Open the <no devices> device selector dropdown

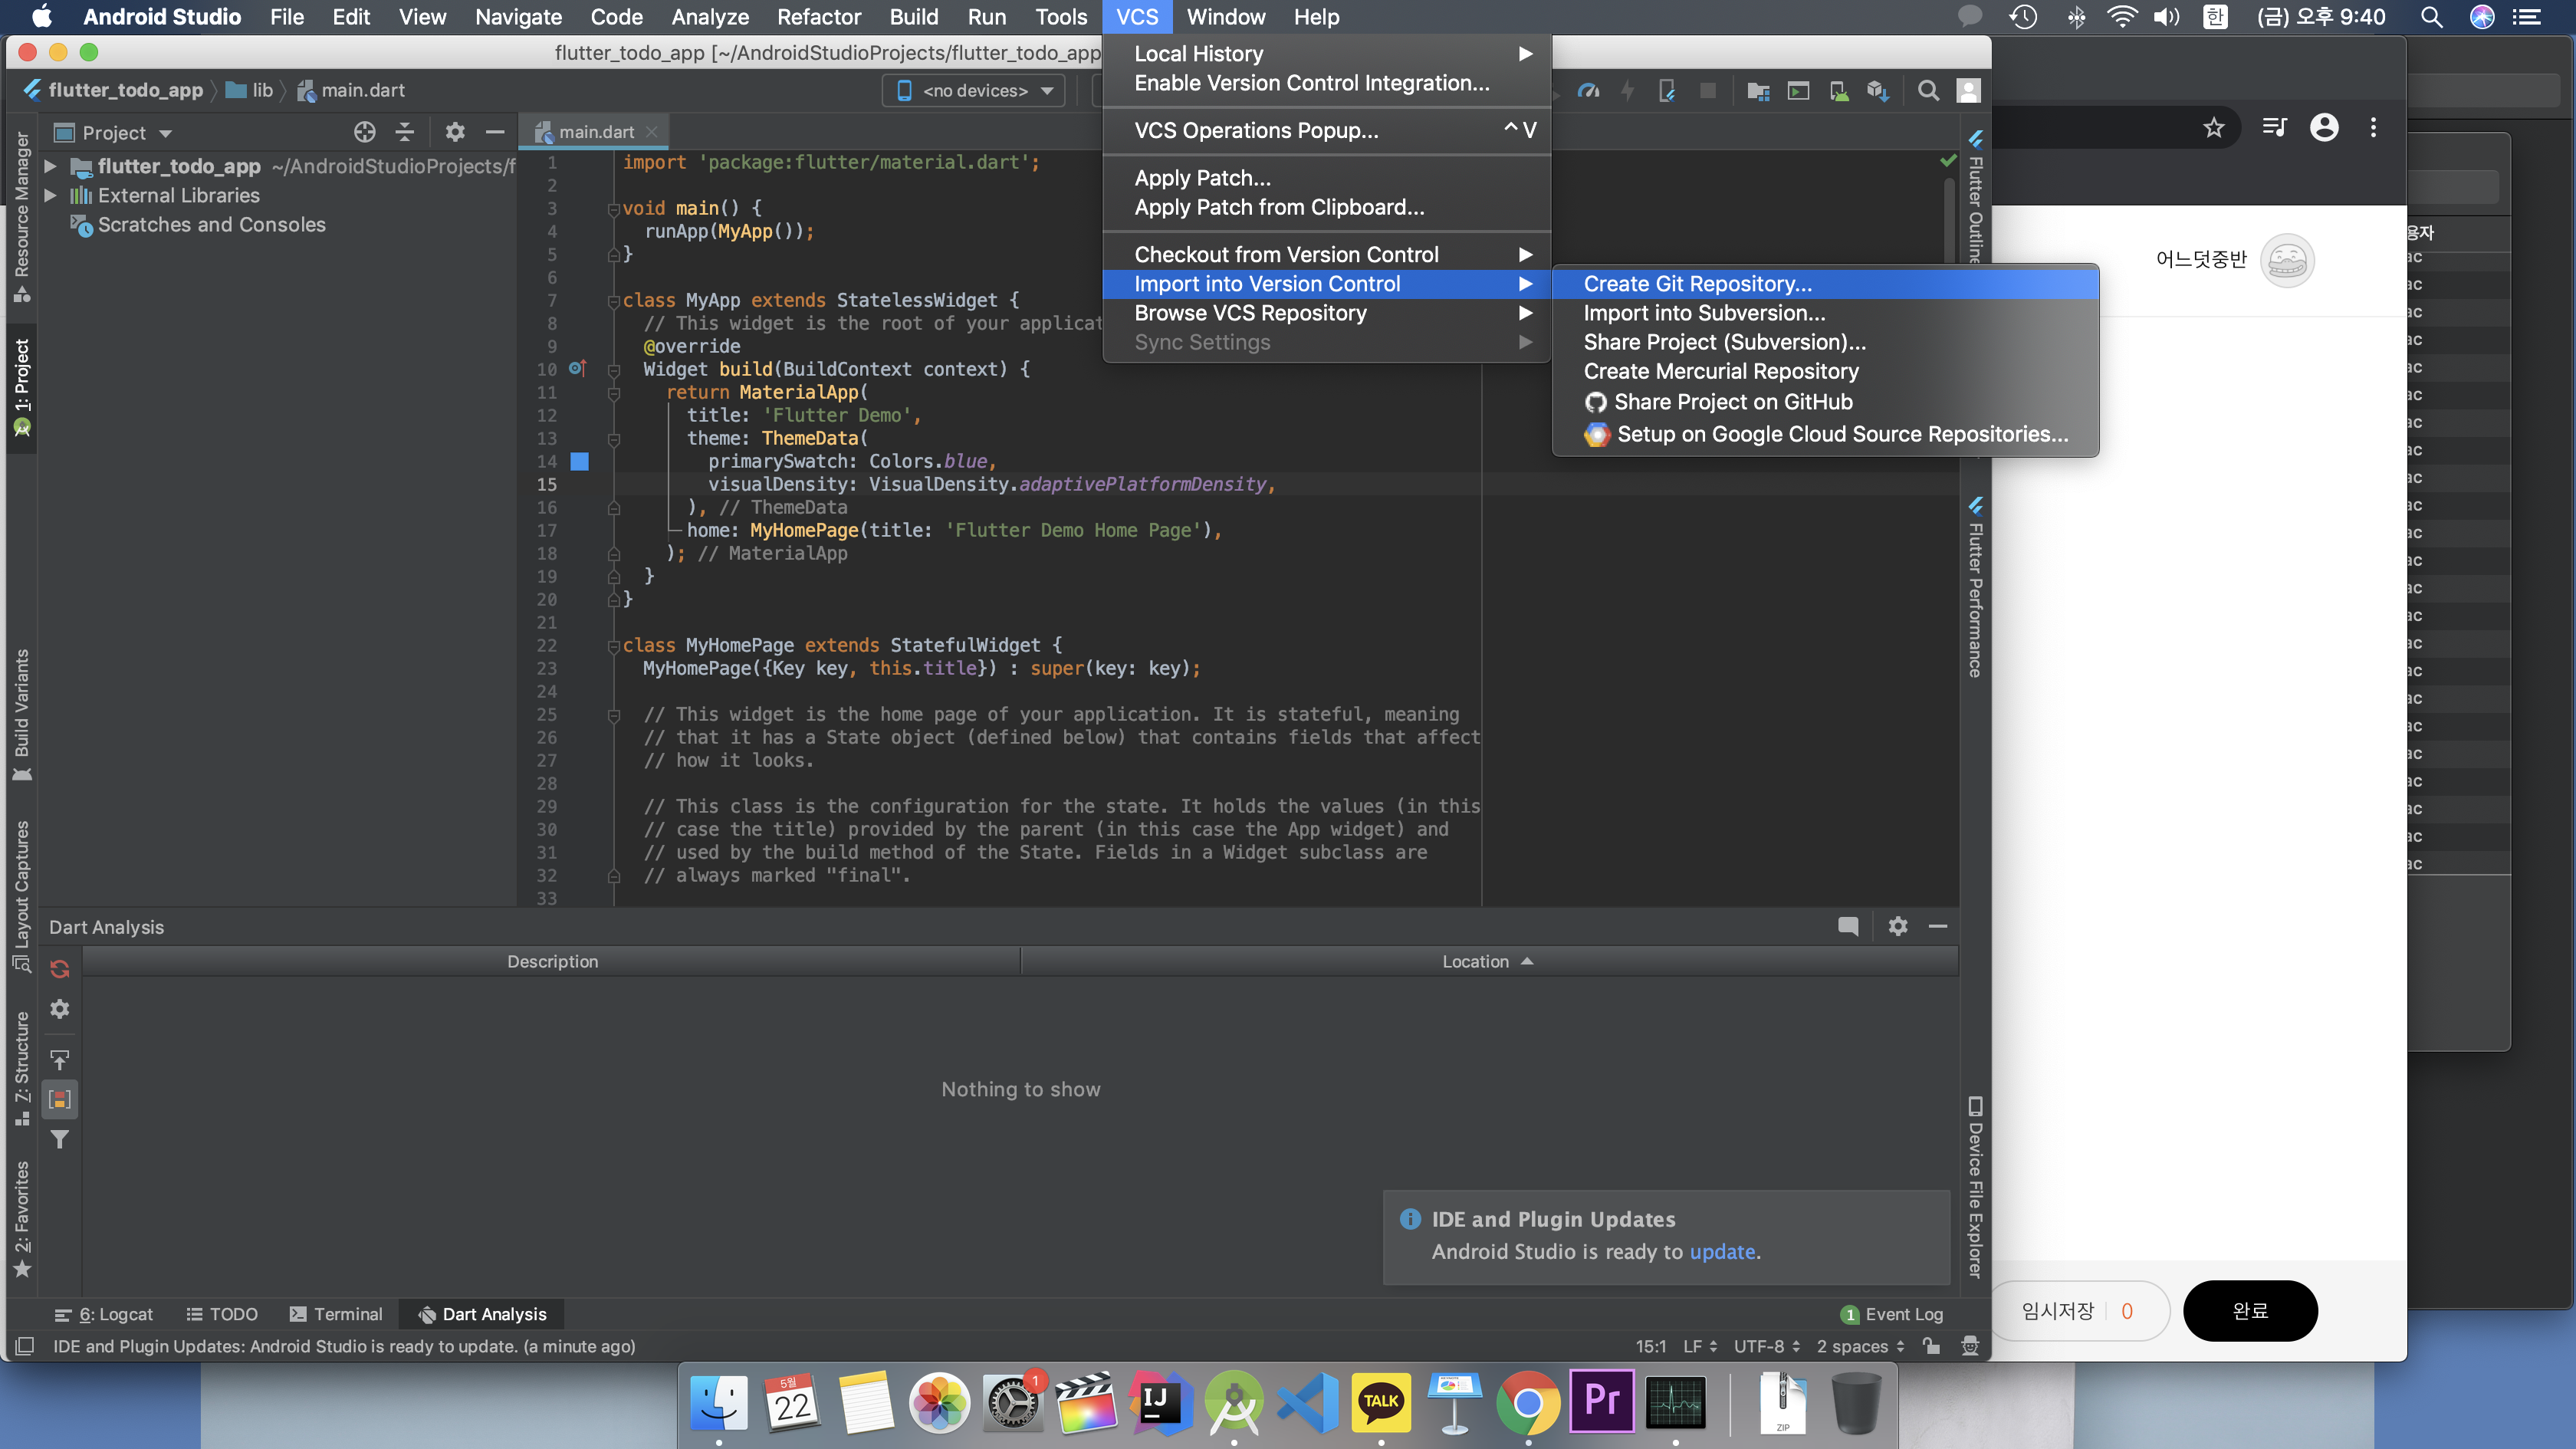[974, 91]
